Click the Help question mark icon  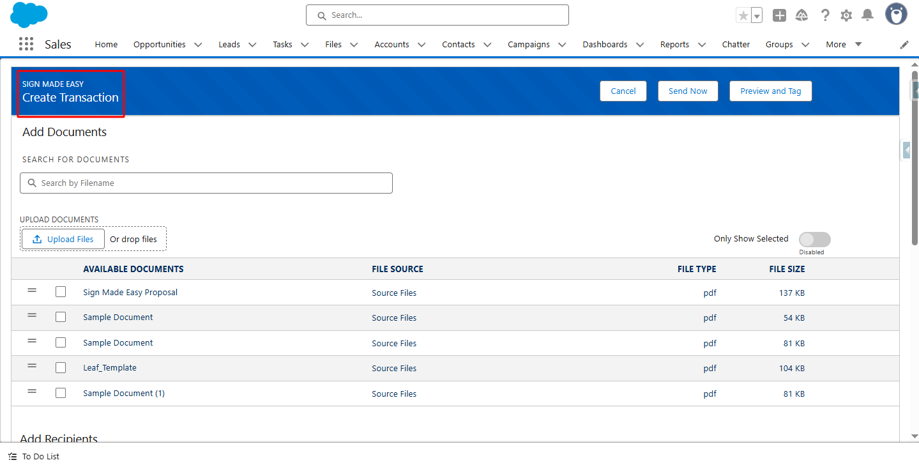[825, 15]
